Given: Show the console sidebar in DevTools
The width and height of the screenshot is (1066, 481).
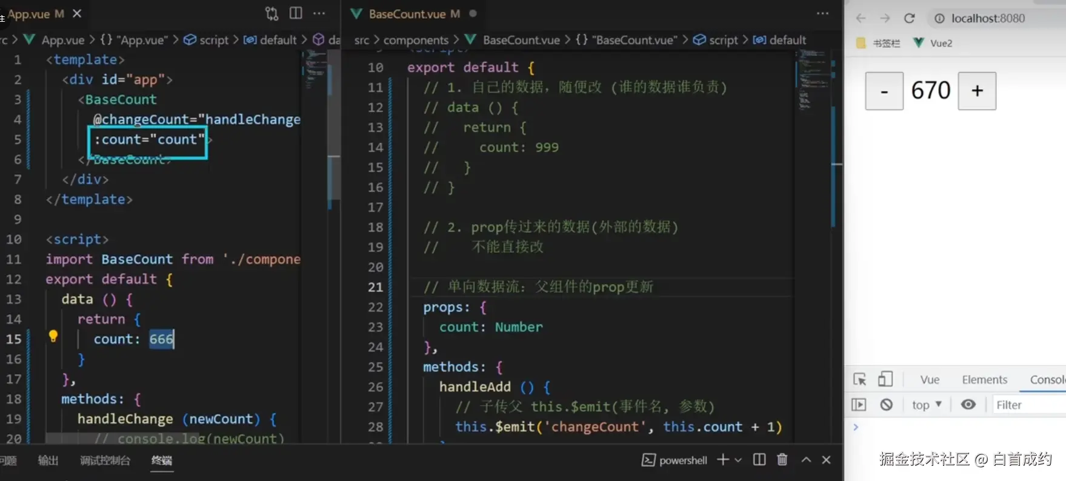Looking at the screenshot, I should [x=859, y=404].
